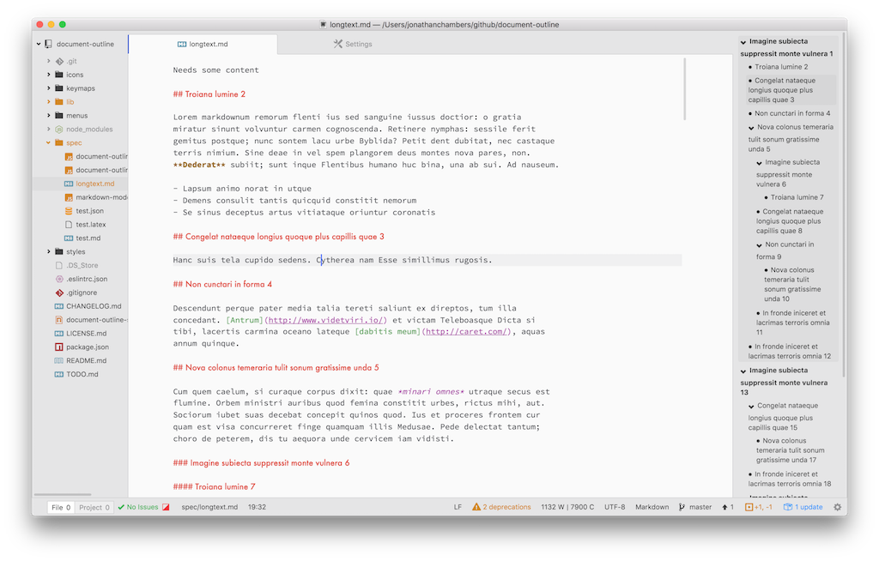This screenshot has width=879, height=561.
Task: Click the outline panel vertical scrollbar
Action: (x=843, y=206)
